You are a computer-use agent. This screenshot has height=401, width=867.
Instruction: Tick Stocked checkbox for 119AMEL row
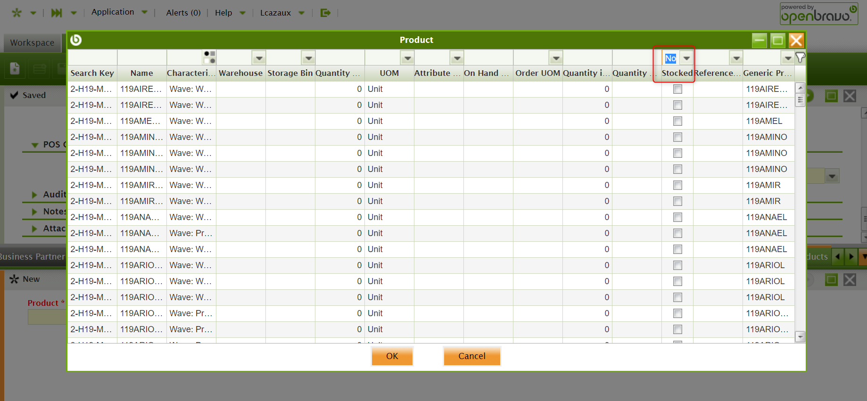(677, 121)
